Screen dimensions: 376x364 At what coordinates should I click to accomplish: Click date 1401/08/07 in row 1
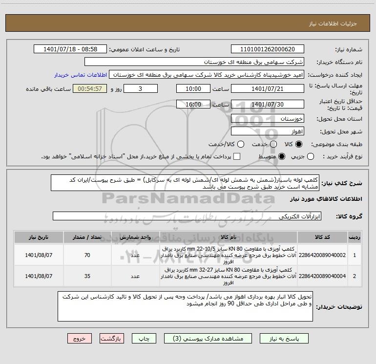pos(39,255)
